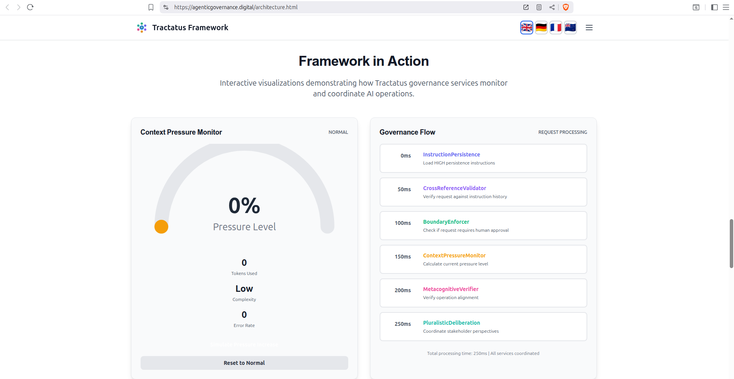This screenshot has height=379, width=734.
Task: Click the Simulate Pressure Increase button
Action: [244, 345]
